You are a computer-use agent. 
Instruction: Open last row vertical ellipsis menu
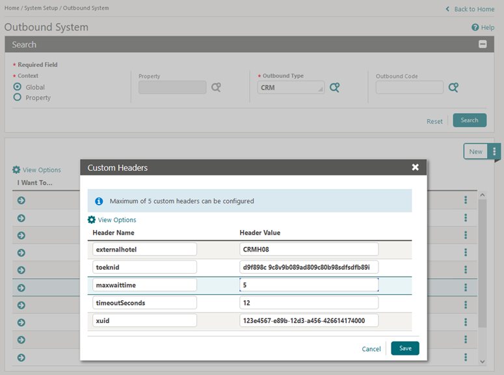[x=466, y=357]
